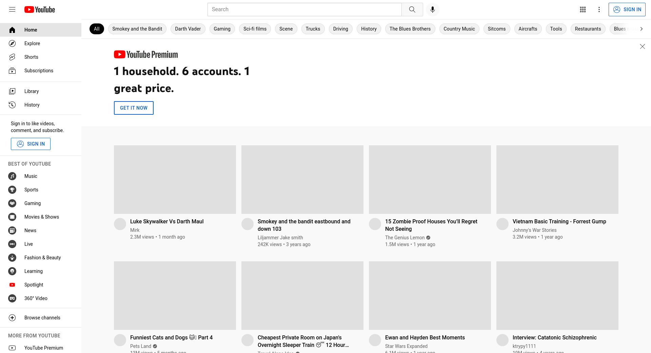Open Luke Skywalker Vs Darth Maul title
The width and height of the screenshot is (651, 353).
tap(167, 221)
